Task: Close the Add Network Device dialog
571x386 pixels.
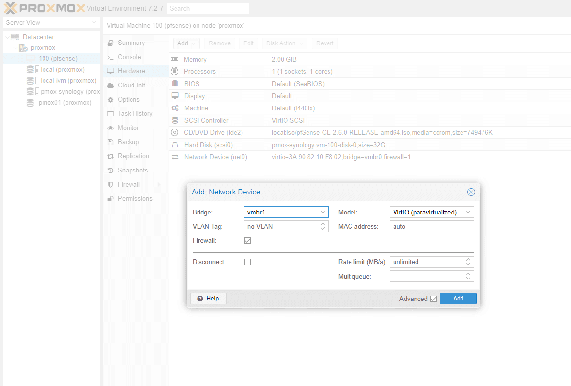Action: pos(471,192)
